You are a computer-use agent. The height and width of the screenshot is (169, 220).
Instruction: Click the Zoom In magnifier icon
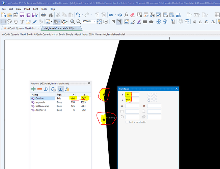pos(73,22)
